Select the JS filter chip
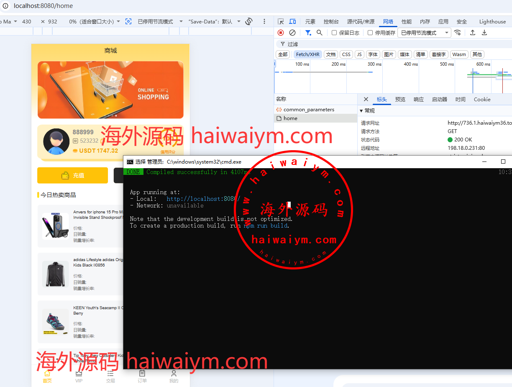Viewport: 512px width, 387px height. click(359, 54)
